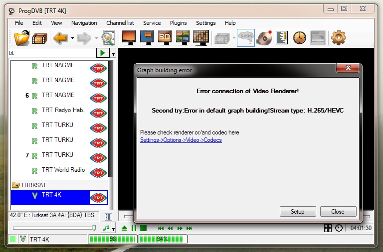383x252 pixels.
Task: Open the grayed teletext panel icon
Action: coord(318,38)
